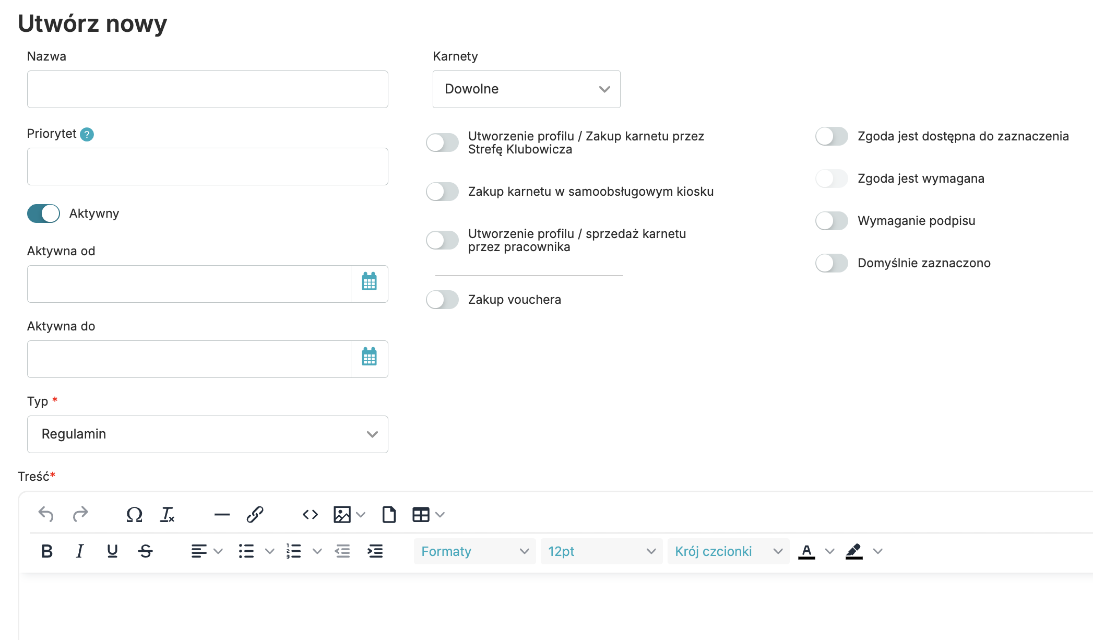Expand the Typ Regulamin dropdown
Viewport: 1093px width, 640px height.
pos(207,434)
